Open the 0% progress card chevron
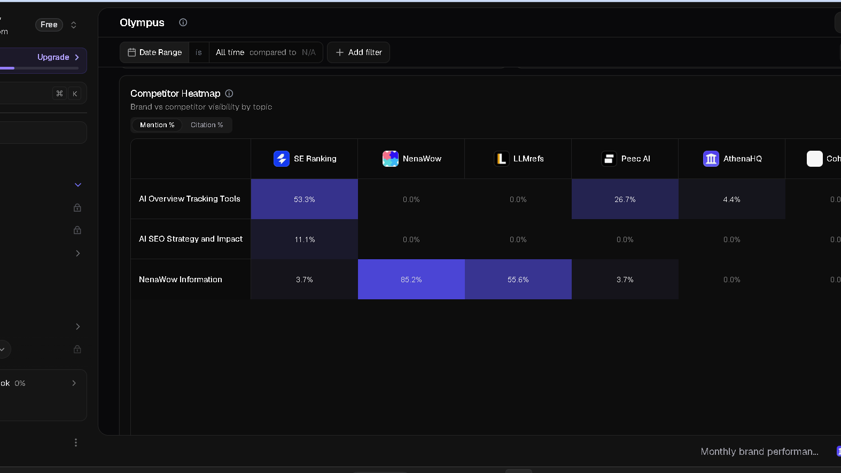This screenshot has width=841, height=473. pos(74,383)
